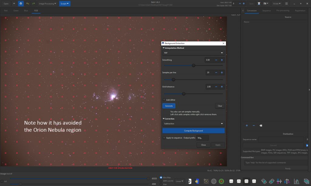Open the RBF interpolation method dropdown

pos(193,53)
